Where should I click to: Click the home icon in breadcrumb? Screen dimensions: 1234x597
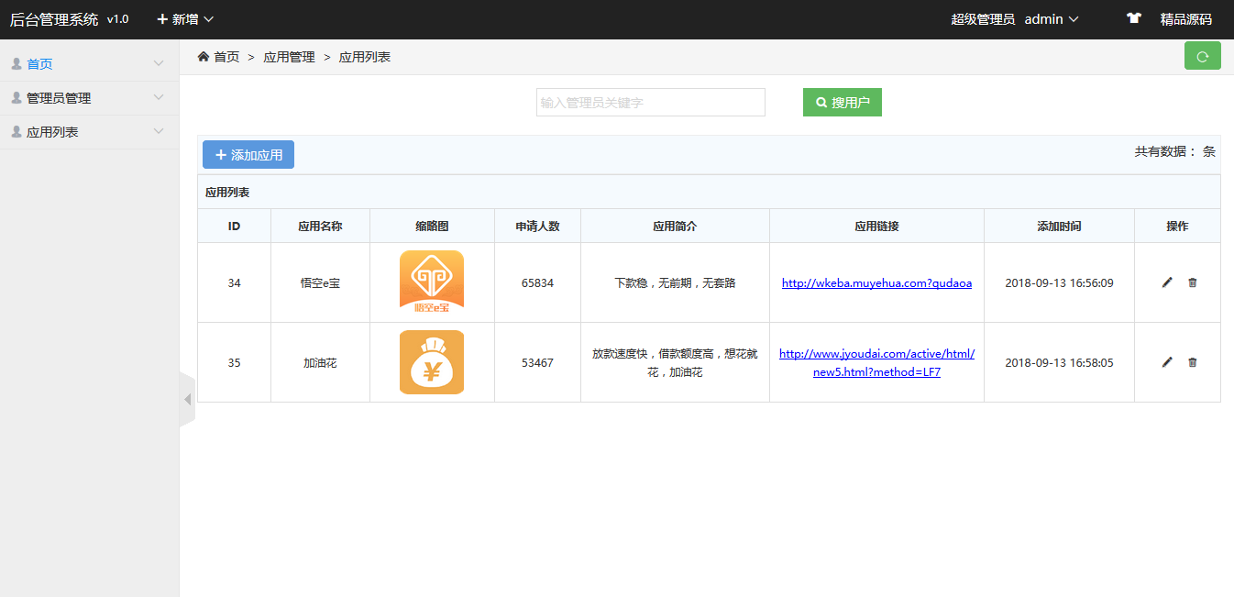point(204,57)
